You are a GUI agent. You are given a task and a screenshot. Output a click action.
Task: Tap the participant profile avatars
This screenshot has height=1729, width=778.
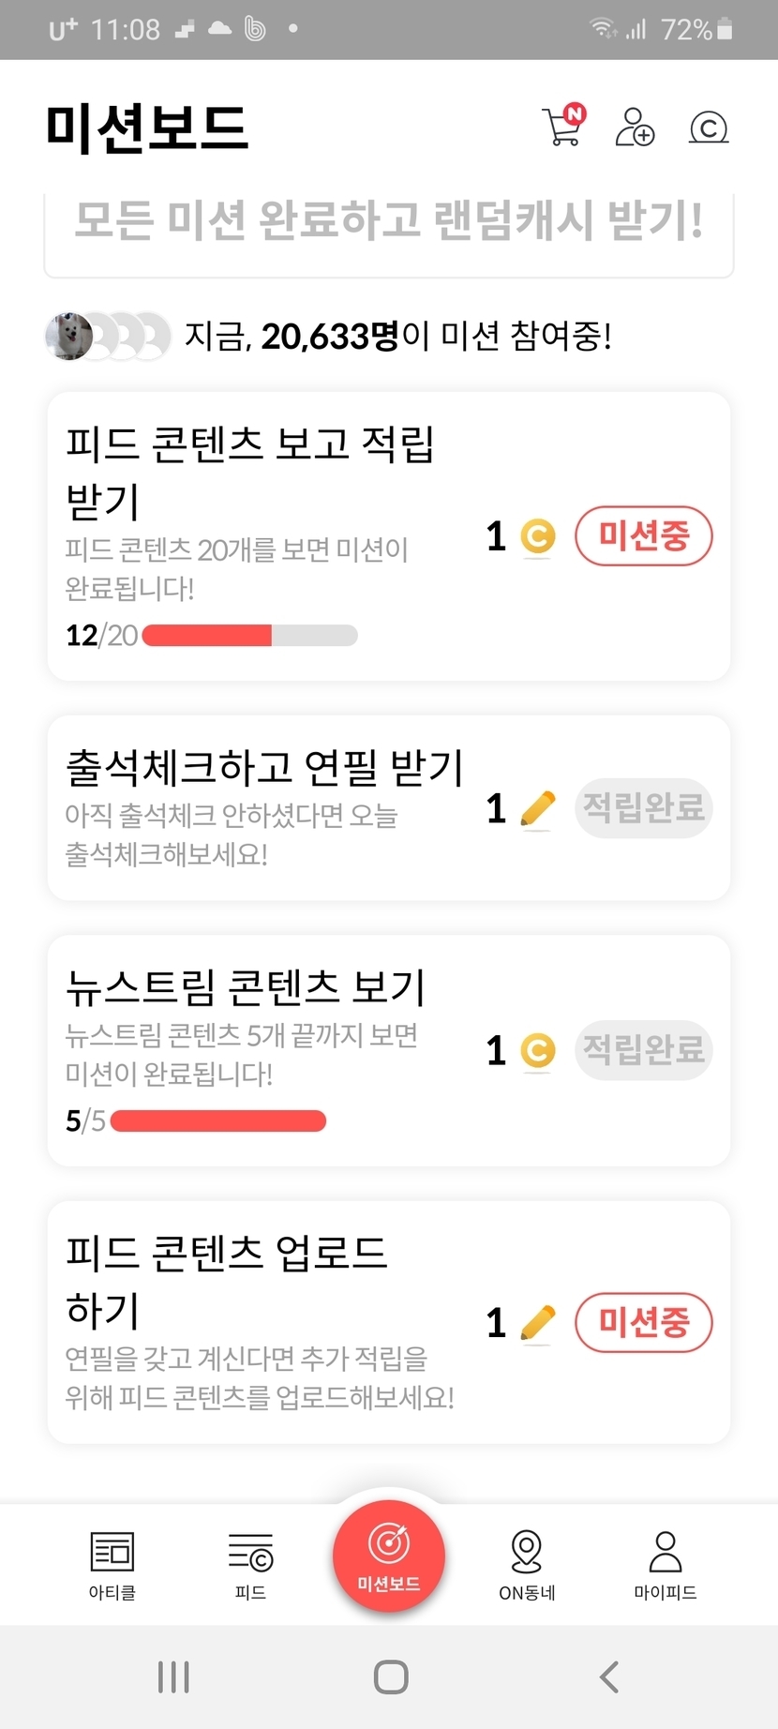pyautogui.click(x=107, y=336)
